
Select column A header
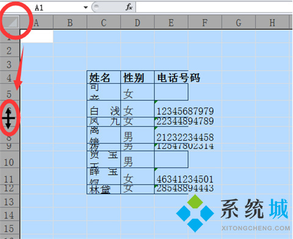pyautogui.click(x=37, y=23)
